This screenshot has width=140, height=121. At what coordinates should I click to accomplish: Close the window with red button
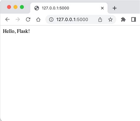tap(9, 7)
